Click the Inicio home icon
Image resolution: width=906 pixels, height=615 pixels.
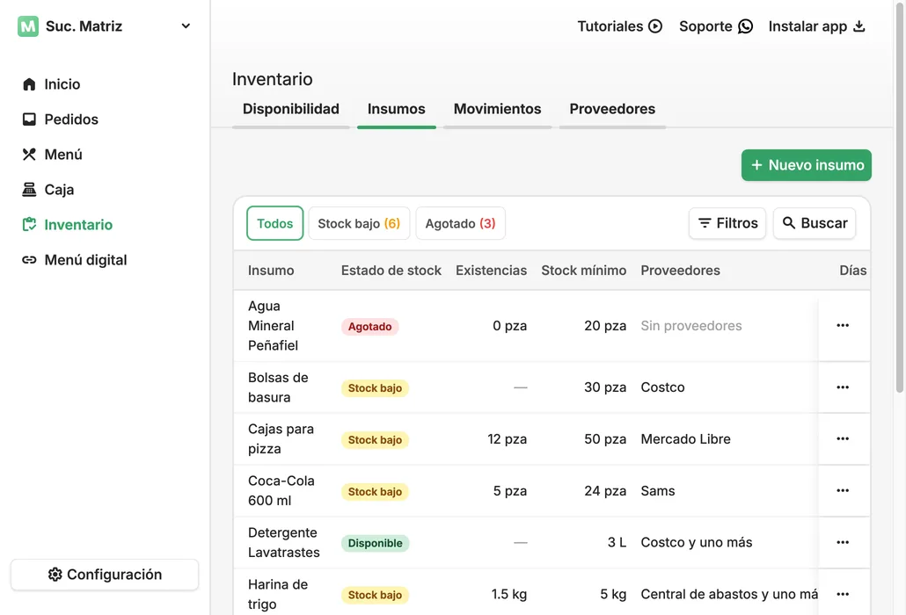coord(29,84)
